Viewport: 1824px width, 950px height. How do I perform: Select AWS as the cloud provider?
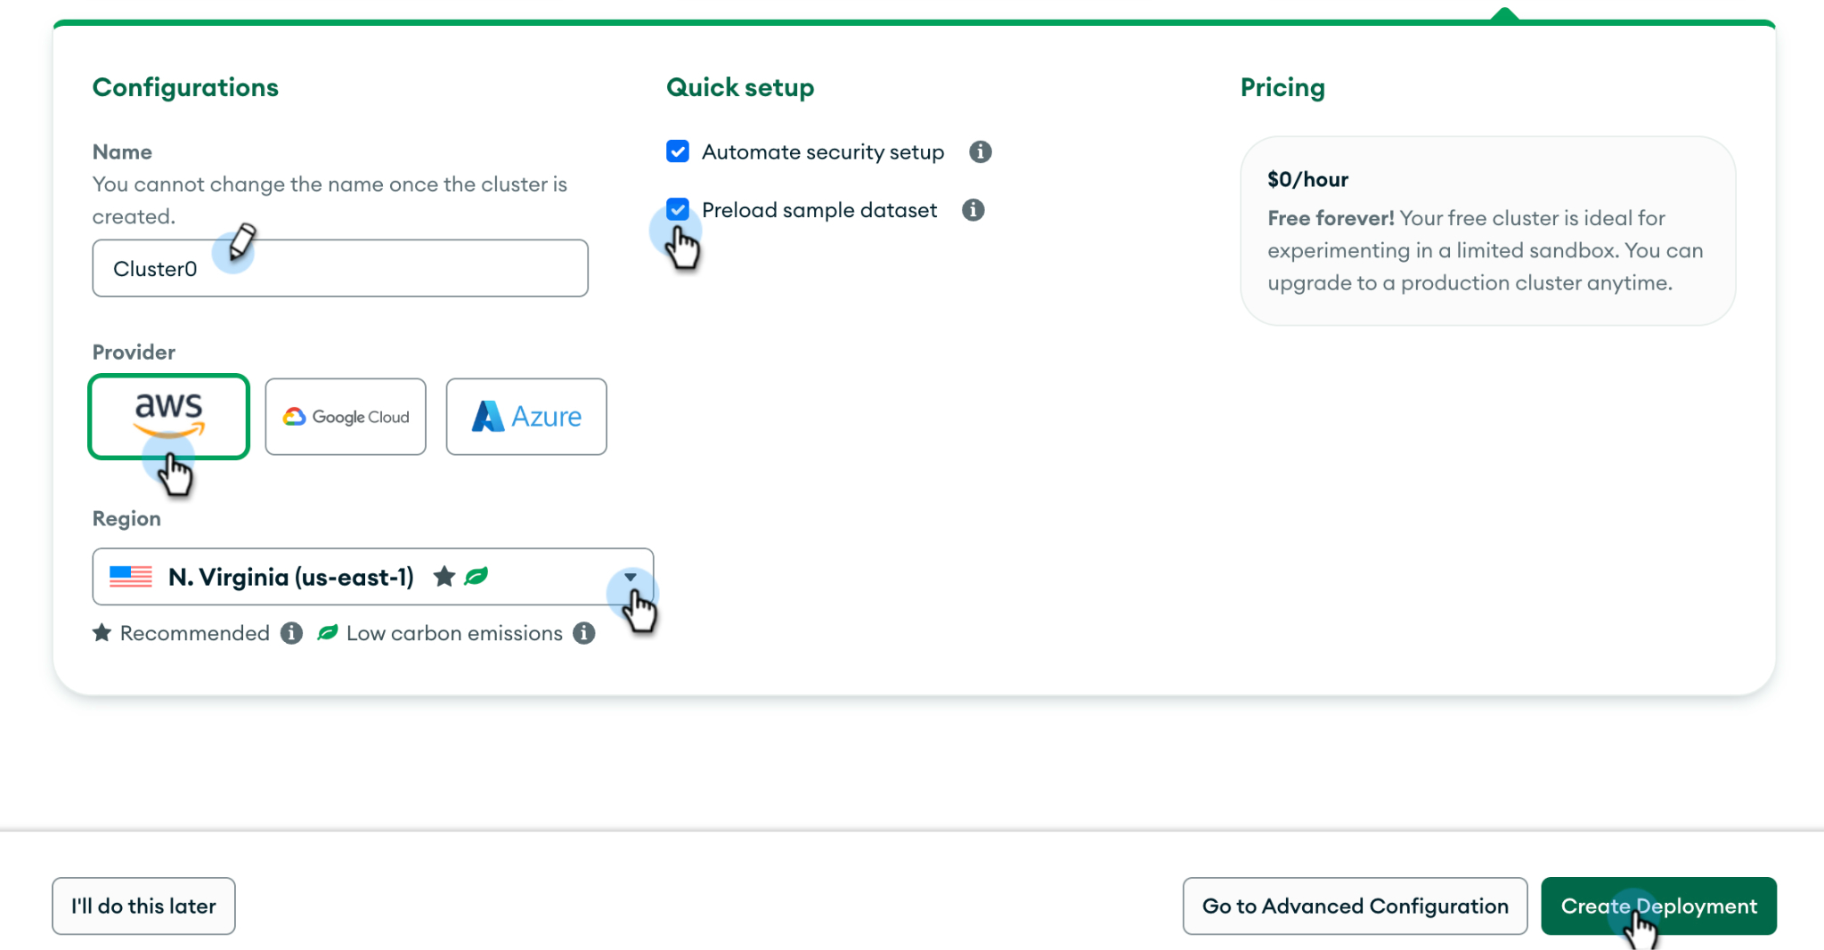tap(168, 417)
